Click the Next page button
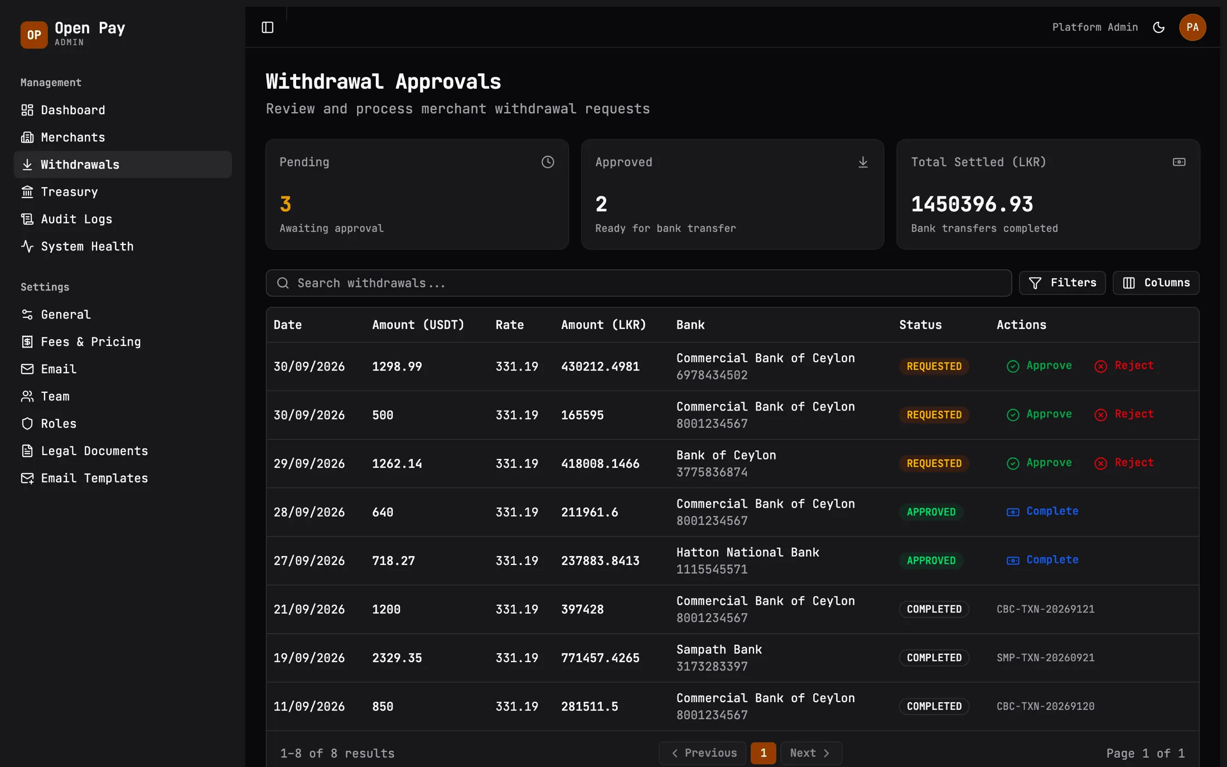Viewport: 1227px width, 767px height. click(811, 753)
